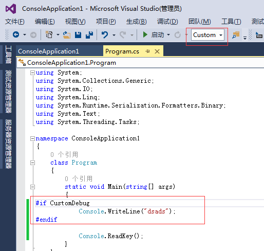The width and height of the screenshot is (264, 251).
Task: Click the Find in Files icon
Action: 236,35
